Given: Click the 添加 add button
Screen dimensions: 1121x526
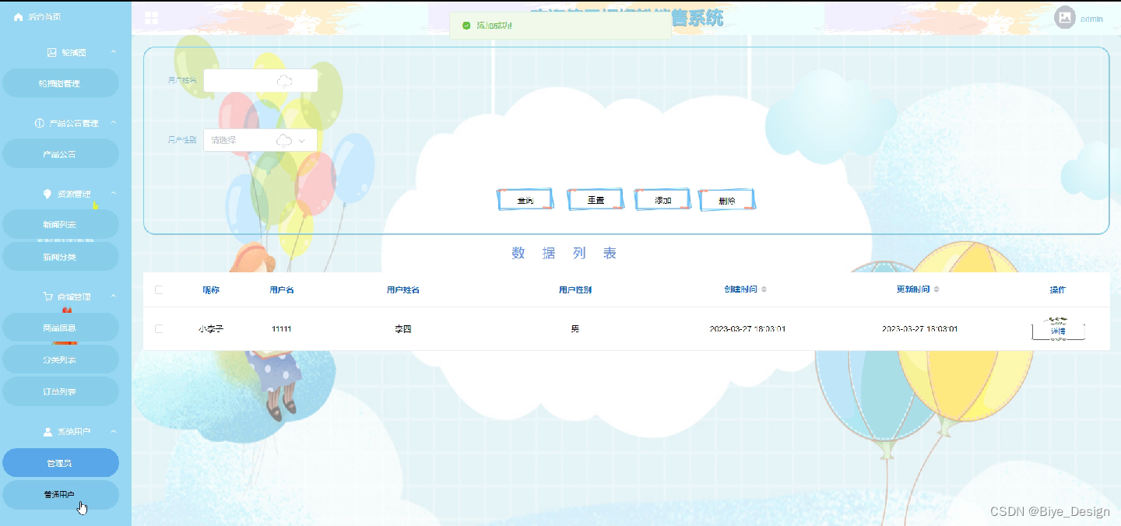Looking at the screenshot, I should pos(663,200).
